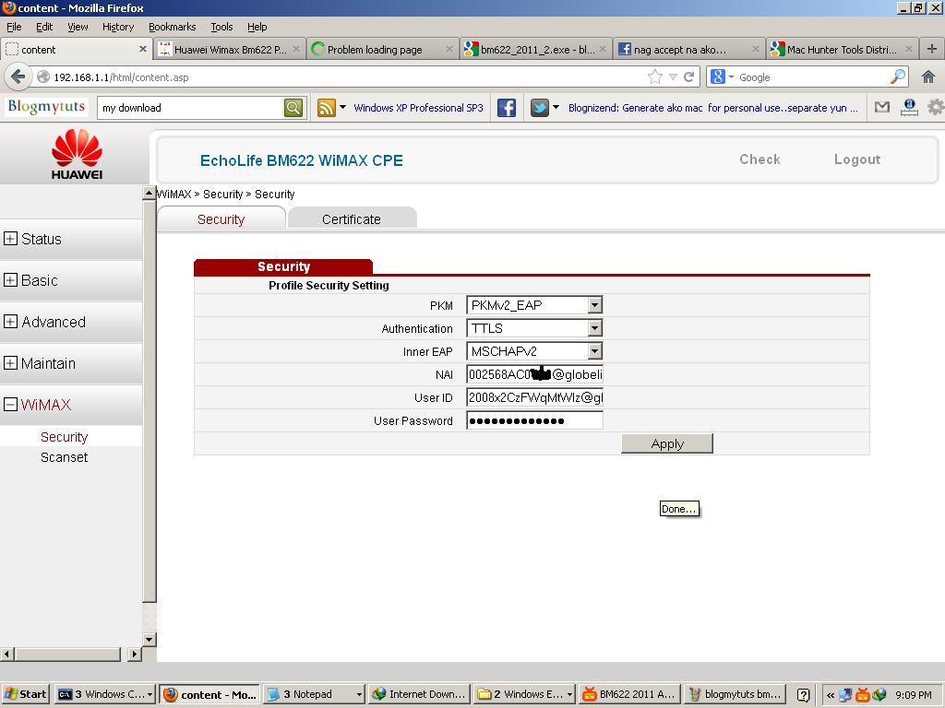The image size is (945, 708).
Task: Open Security under WiMAX sidebar
Action: [64, 436]
